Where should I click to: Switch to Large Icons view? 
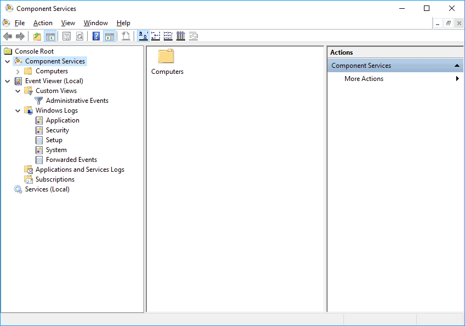(x=143, y=36)
